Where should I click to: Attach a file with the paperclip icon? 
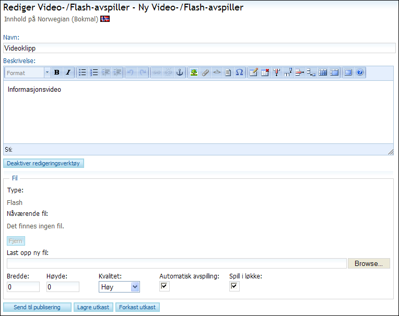point(205,72)
